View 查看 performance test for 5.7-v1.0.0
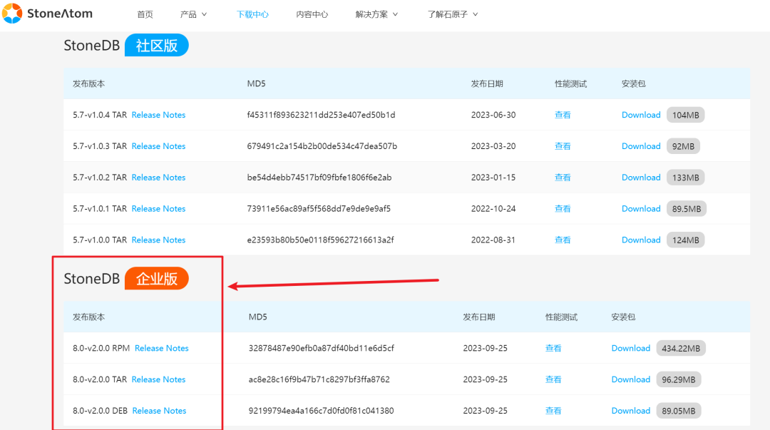Viewport: 770px width, 430px height. click(x=563, y=240)
